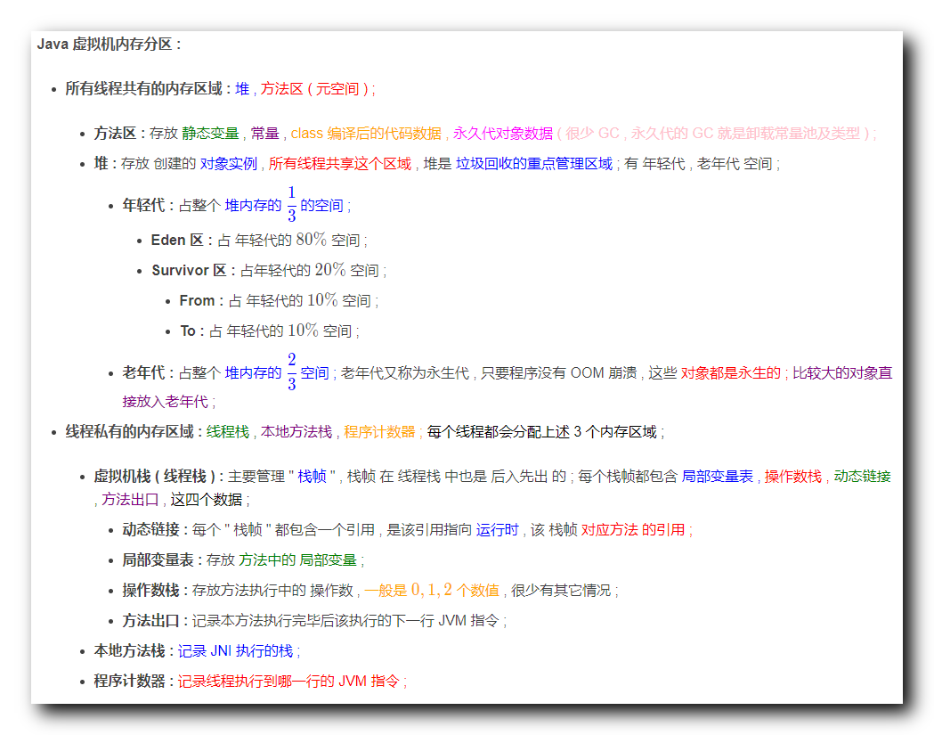Click the '80%' value in Eden row
The height and width of the screenshot is (735, 934).
[x=311, y=240]
